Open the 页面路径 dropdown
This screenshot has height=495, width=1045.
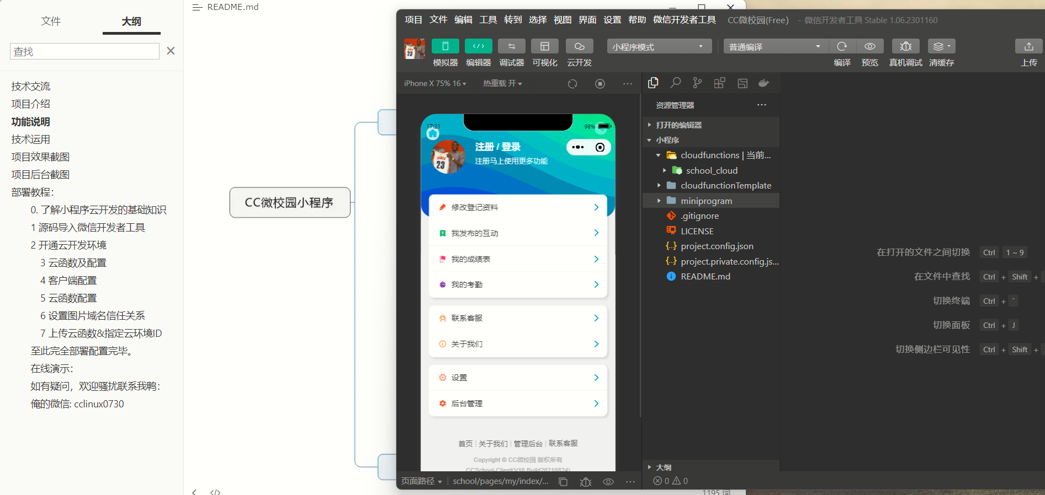coord(421,481)
